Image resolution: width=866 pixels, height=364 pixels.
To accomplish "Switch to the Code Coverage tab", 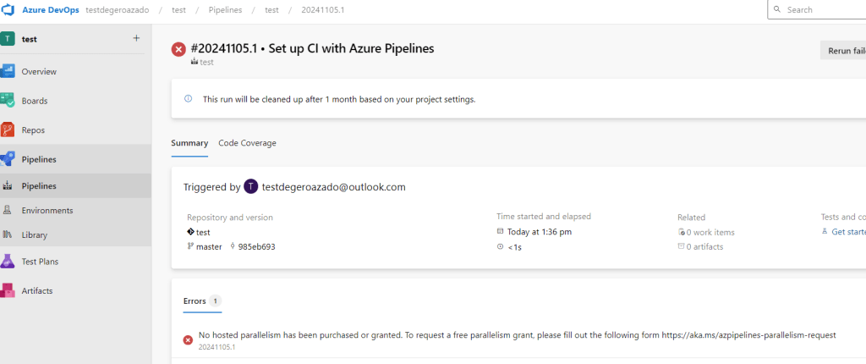I will tap(247, 143).
